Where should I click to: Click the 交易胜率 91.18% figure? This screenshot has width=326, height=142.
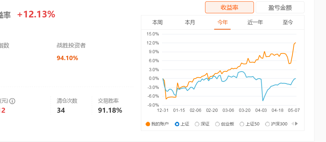point(110,111)
